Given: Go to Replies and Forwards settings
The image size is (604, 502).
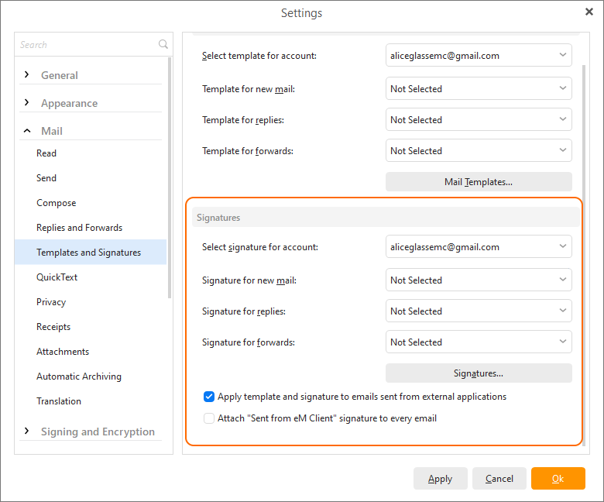Looking at the screenshot, I should pyautogui.click(x=79, y=227).
